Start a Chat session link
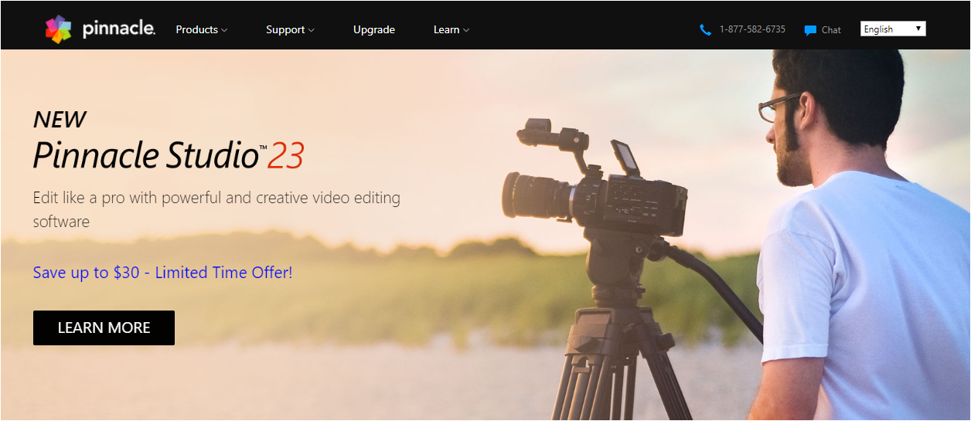 click(x=831, y=30)
